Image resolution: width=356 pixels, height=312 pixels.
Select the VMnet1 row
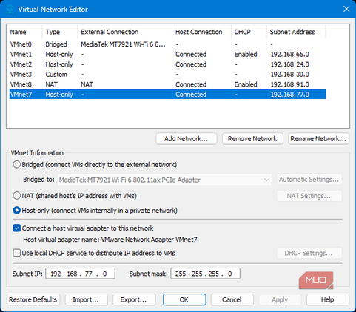point(167,55)
